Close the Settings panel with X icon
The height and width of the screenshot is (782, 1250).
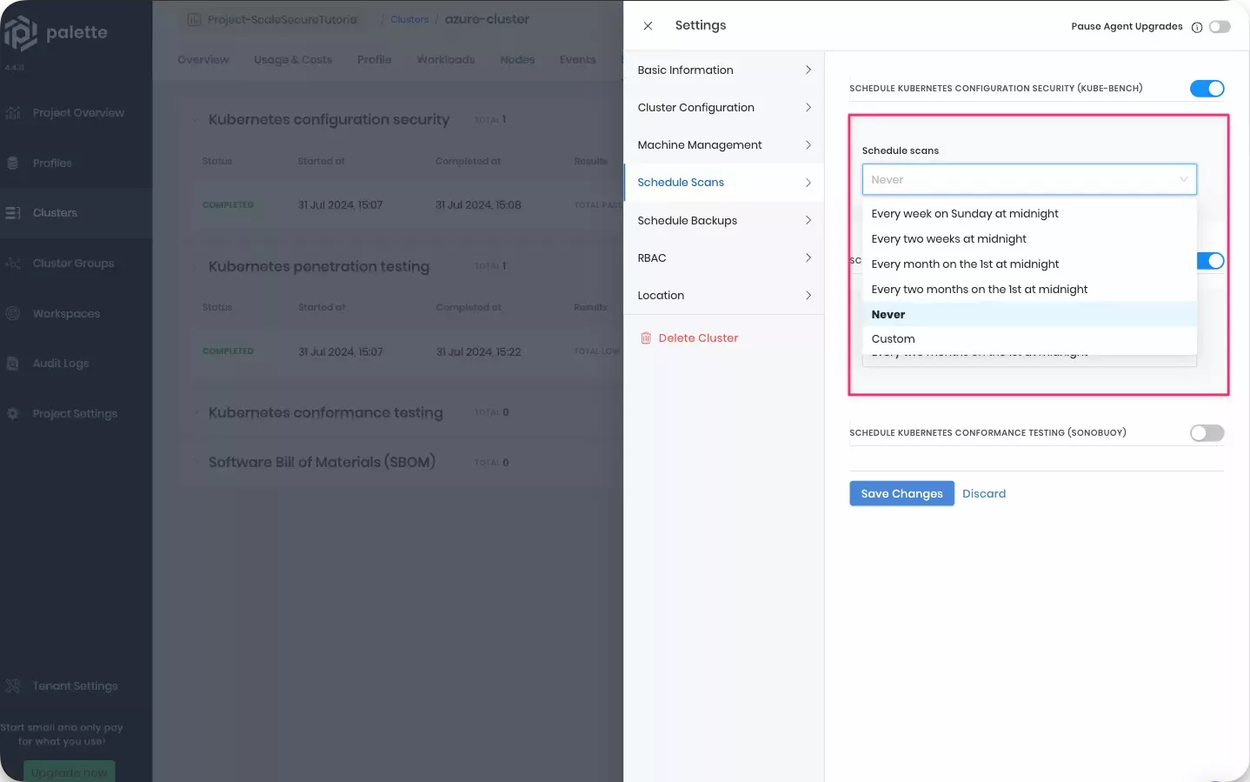(x=648, y=26)
